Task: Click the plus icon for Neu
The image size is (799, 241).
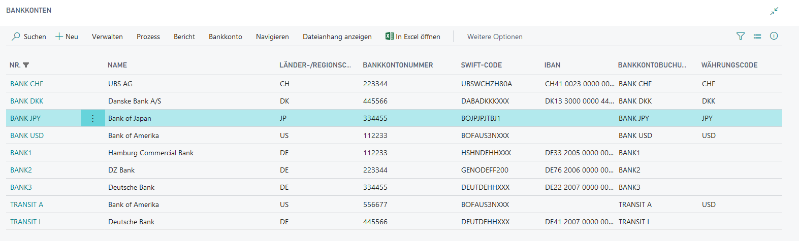Action: click(x=59, y=37)
